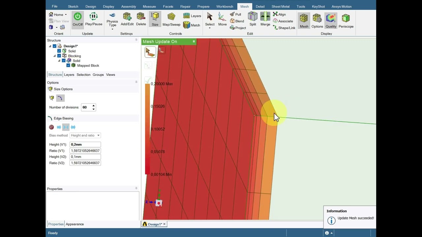Select the Blend tool
Image resolution: width=422 pixels, height=237 pixels.
(x=237, y=21)
